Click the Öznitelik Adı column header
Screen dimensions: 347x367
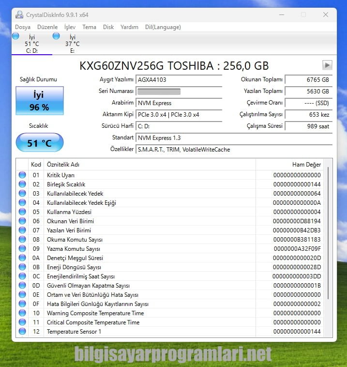coord(150,165)
